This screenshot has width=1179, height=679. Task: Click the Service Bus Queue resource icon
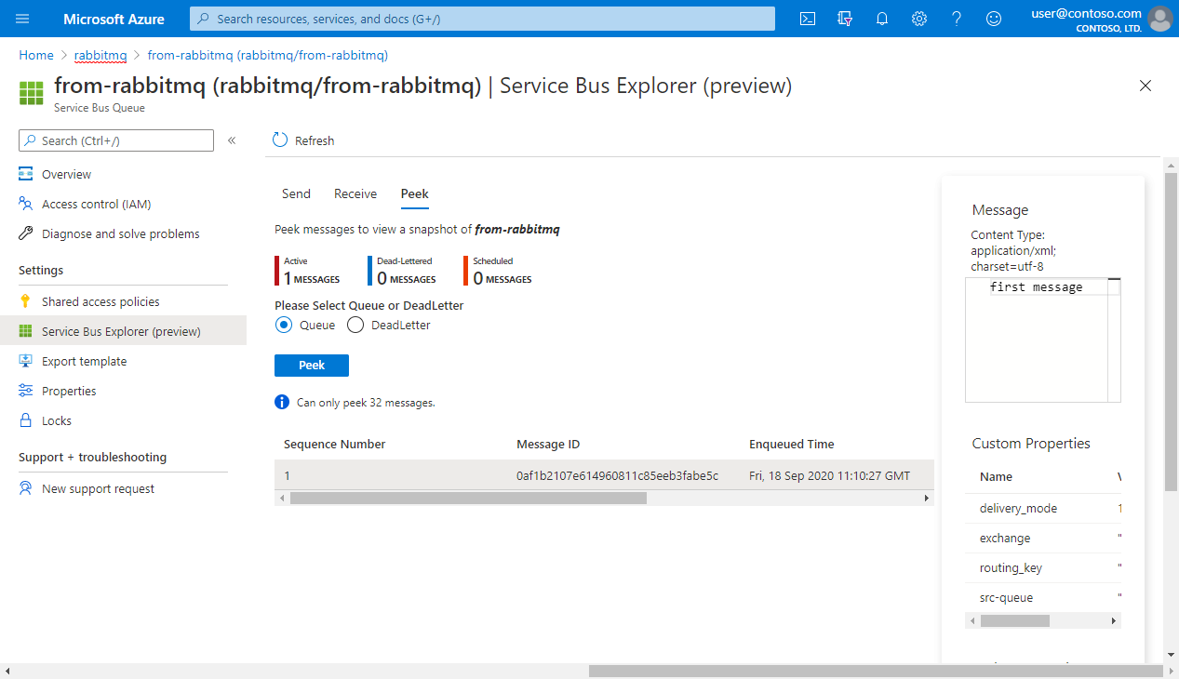tap(31, 93)
